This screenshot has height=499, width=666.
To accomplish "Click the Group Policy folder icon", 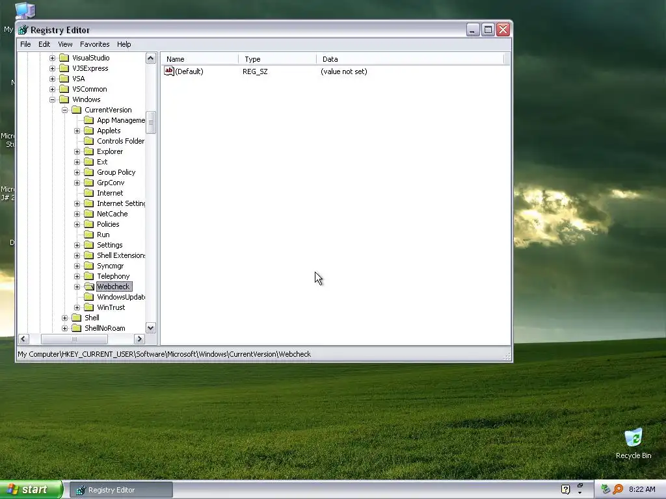I will coord(88,172).
